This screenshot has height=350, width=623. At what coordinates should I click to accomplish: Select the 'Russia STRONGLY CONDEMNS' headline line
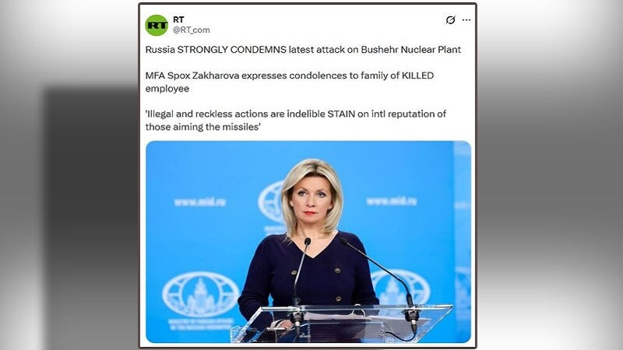[x=303, y=50]
